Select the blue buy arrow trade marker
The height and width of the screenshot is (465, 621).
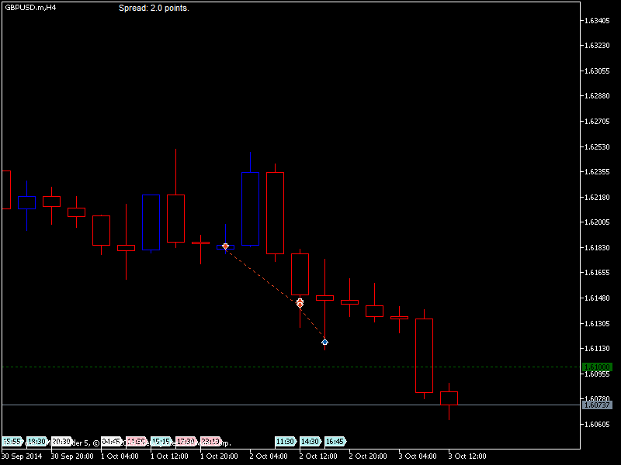[x=324, y=342]
